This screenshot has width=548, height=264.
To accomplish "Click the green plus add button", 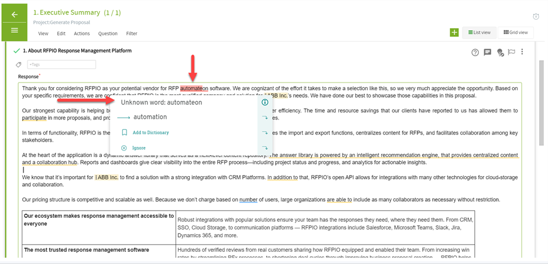I will click(x=454, y=32).
